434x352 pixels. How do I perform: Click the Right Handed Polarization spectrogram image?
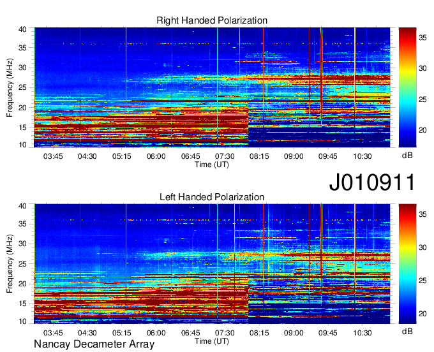212,87
